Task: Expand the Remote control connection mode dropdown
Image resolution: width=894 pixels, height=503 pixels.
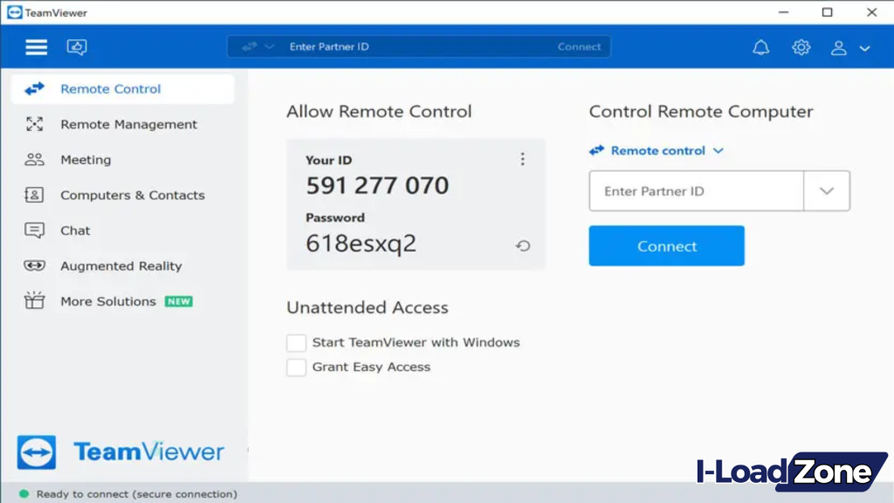Action: pyautogui.click(x=719, y=150)
